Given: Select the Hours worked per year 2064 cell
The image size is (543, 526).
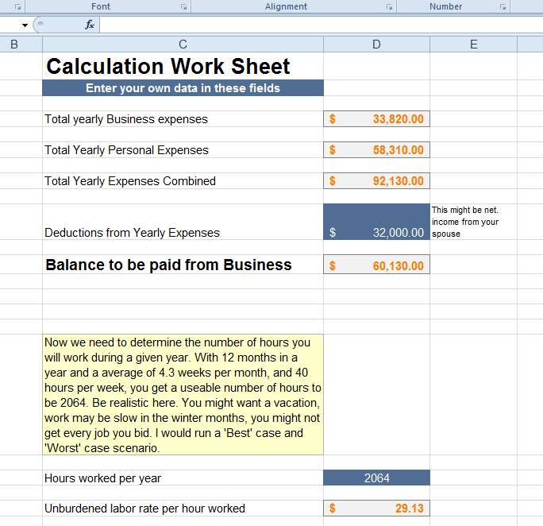Looking at the screenshot, I should pyautogui.click(x=376, y=478).
